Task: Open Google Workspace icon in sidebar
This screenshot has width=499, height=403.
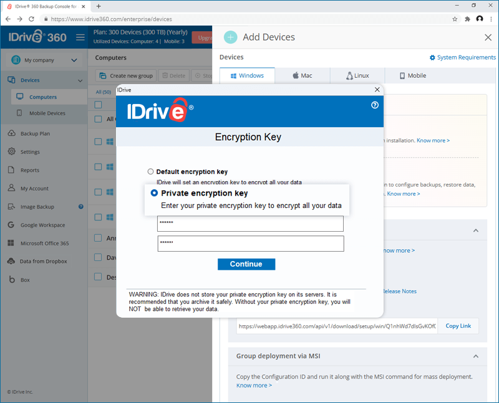Action: point(11,225)
